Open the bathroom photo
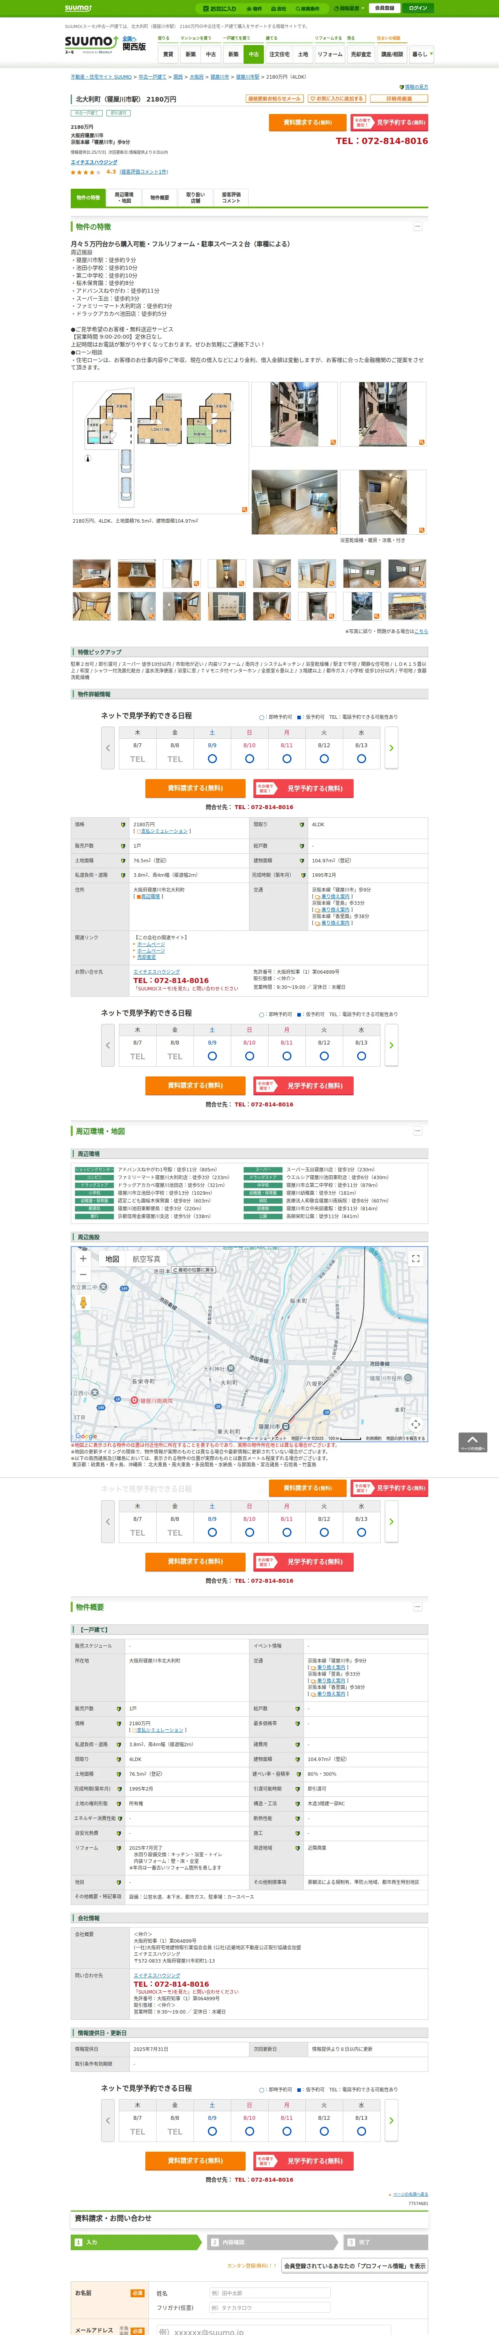The width and height of the screenshot is (499, 2335). 383,502
